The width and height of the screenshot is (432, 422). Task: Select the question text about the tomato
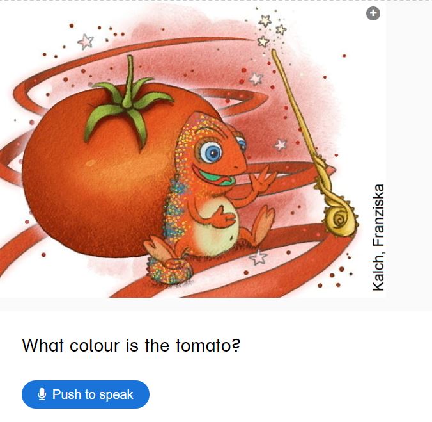(x=131, y=345)
